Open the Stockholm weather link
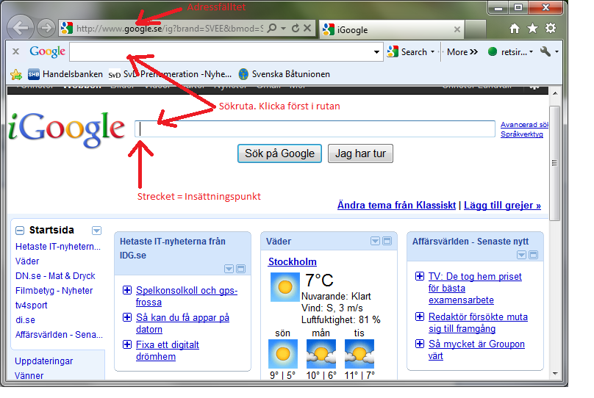The height and width of the screenshot is (398, 594). click(293, 262)
